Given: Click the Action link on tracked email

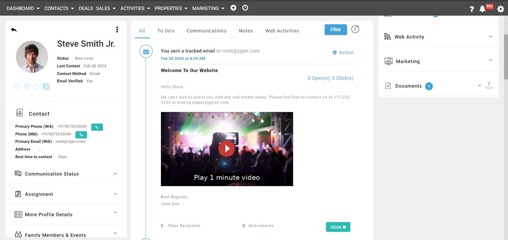Looking at the screenshot, I should coord(343,53).
